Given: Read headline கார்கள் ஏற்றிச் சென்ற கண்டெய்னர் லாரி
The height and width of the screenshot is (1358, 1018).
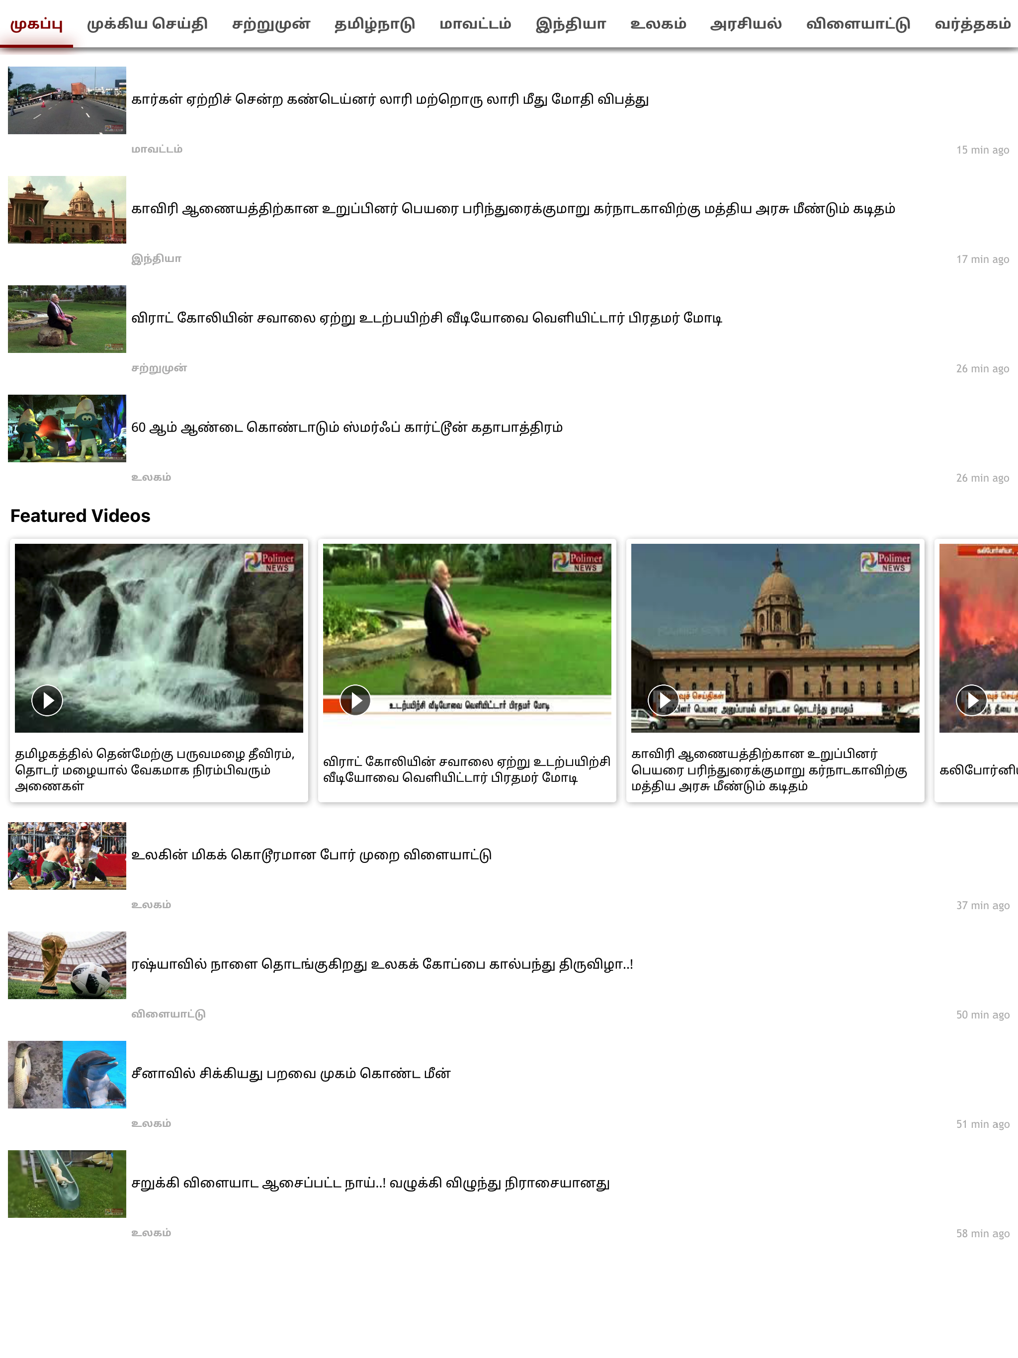Looking at the screenshot, I should [x=390, y=99].
